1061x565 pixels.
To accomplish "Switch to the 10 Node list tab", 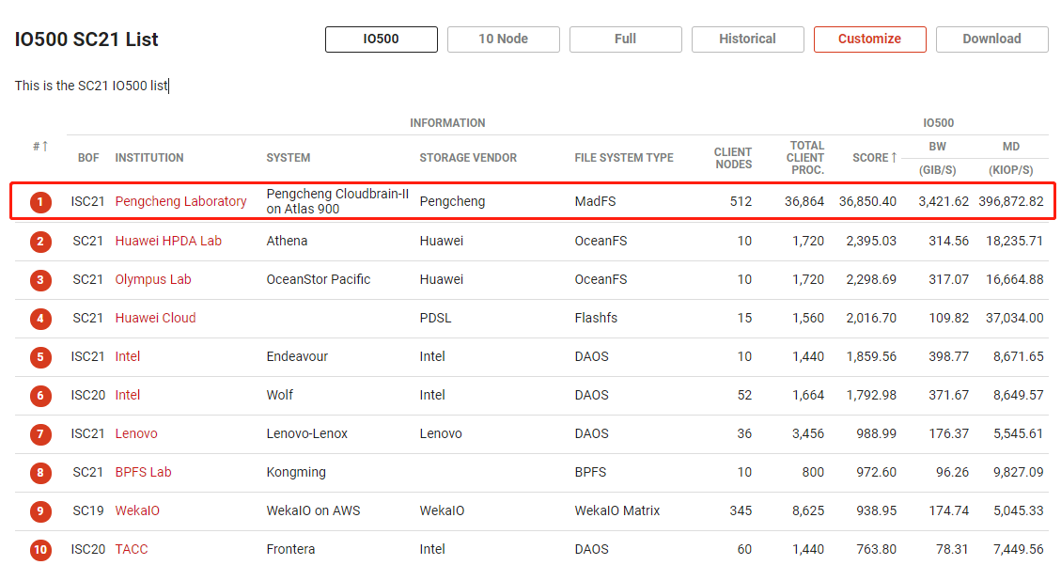I will click(x=503, y=39).
